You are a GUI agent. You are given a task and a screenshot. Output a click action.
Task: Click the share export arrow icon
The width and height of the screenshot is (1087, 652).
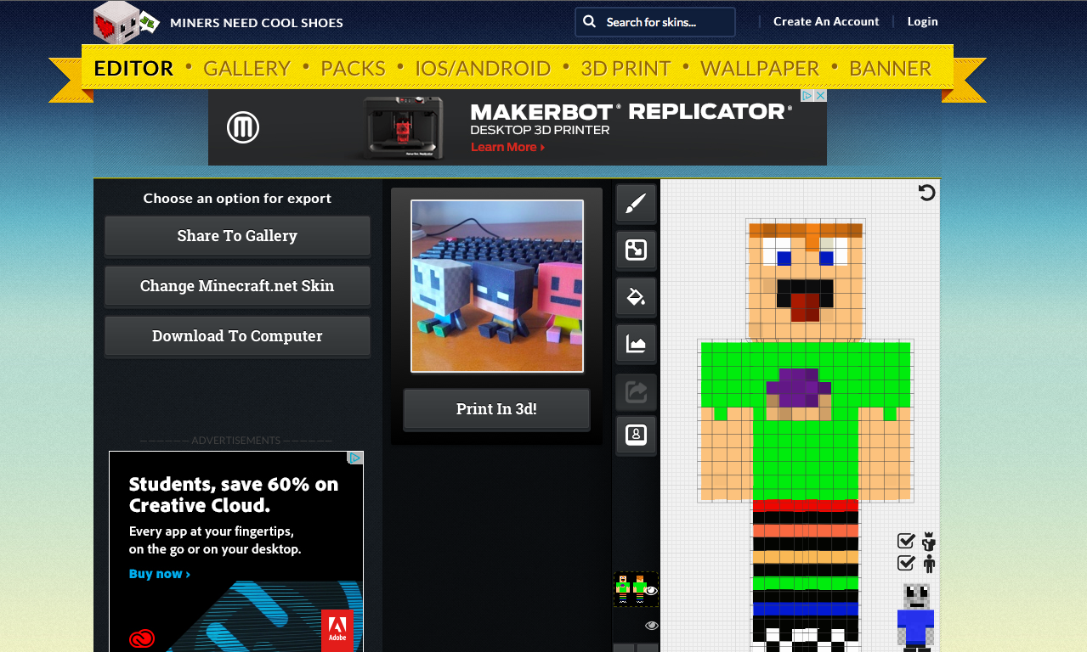coord(636,392)
